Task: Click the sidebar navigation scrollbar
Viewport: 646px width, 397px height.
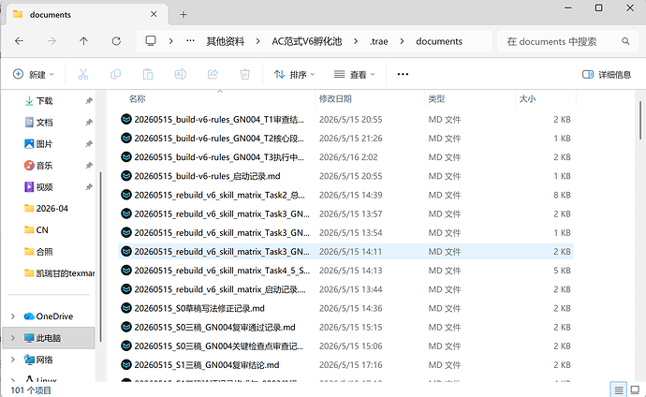Action: (x=100, y=256)
